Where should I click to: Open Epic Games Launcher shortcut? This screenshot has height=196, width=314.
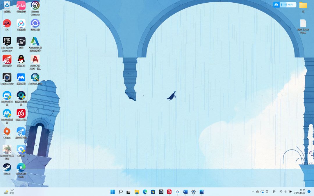click(7, 41)
